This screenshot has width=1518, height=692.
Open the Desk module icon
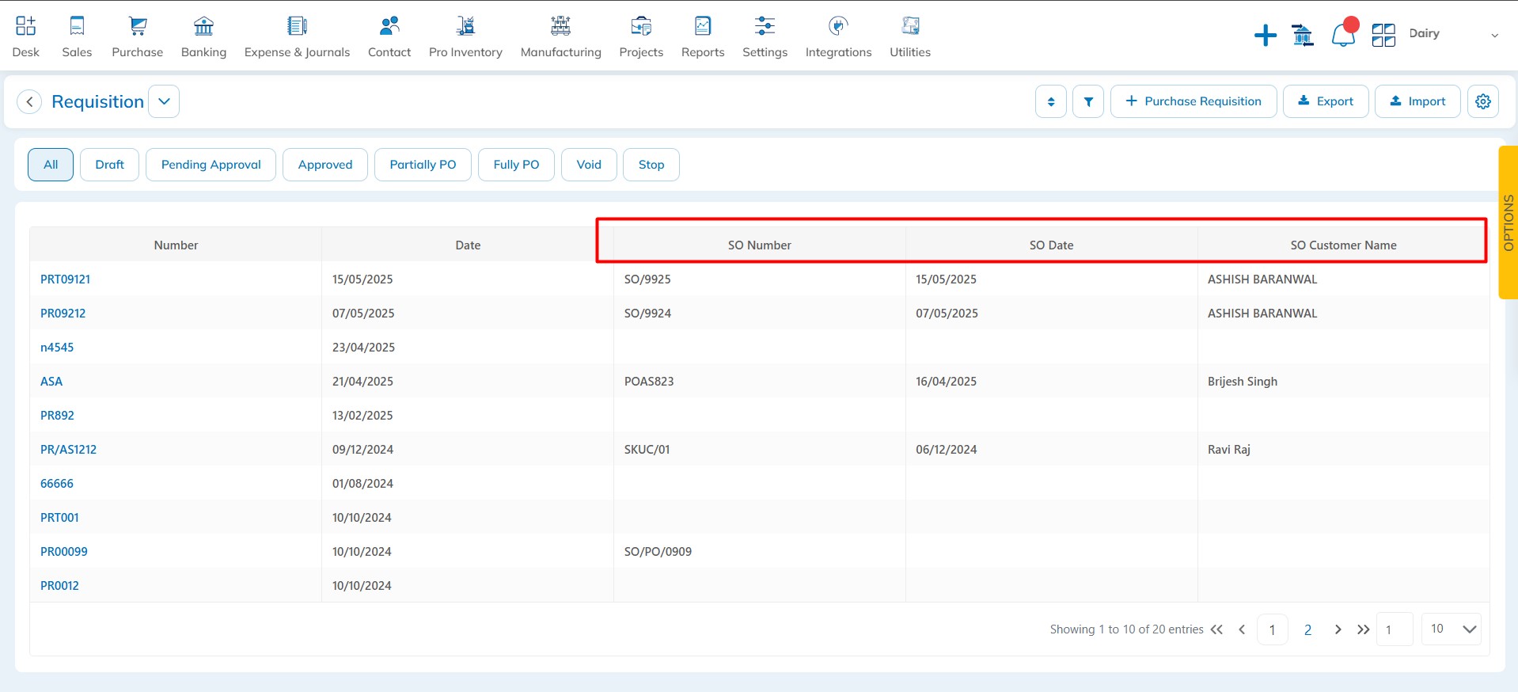point(25,26)
